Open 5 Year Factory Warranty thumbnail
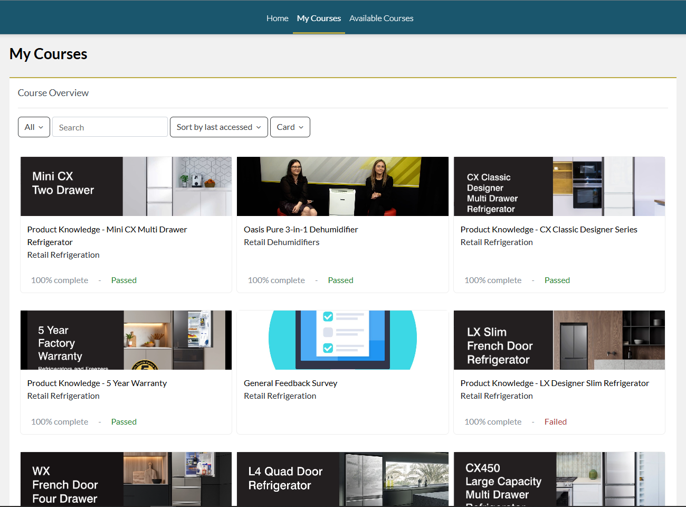 (x=126, y=340)
